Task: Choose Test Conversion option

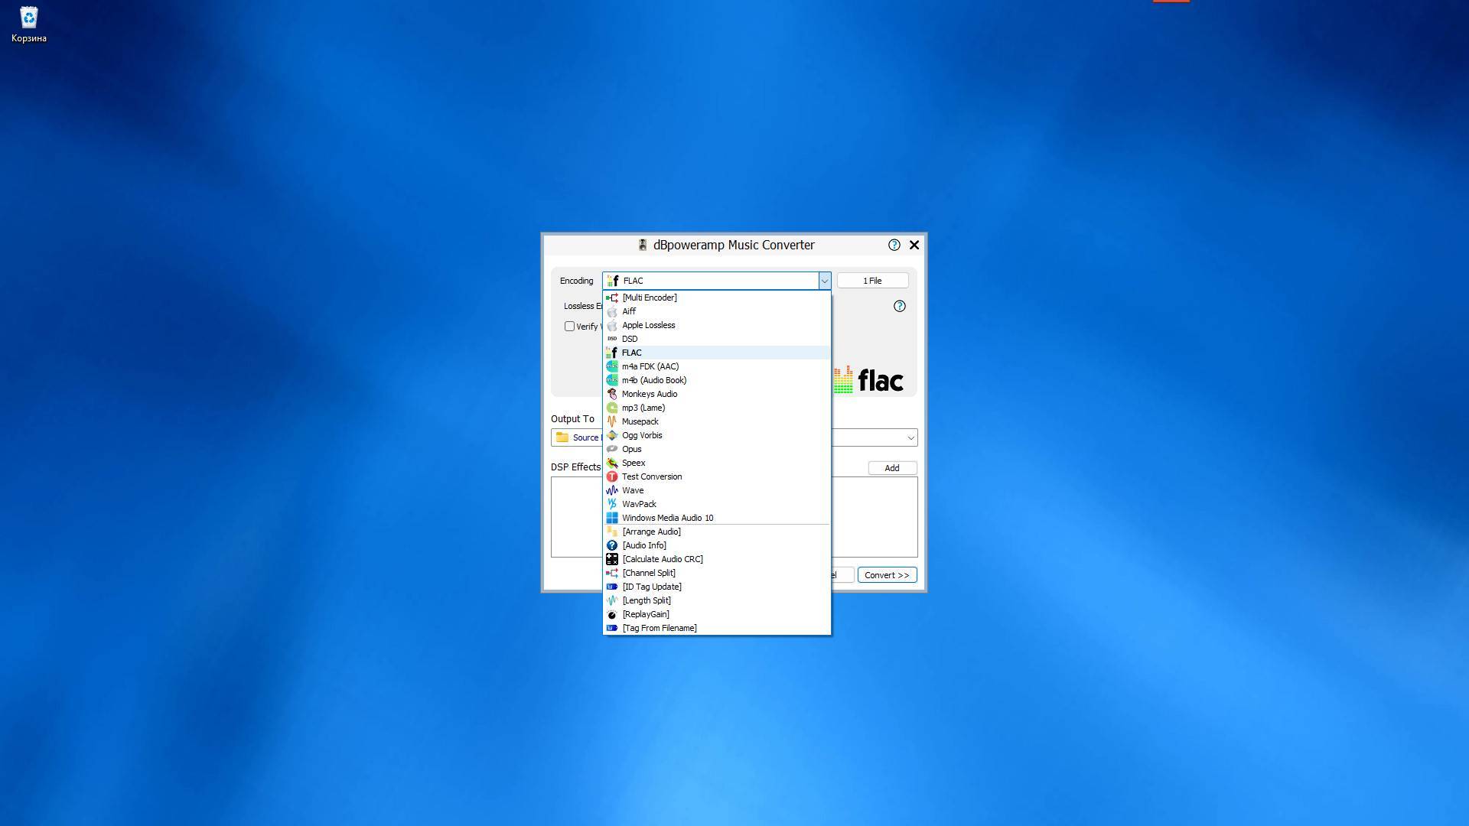Action: pos(717,476)
